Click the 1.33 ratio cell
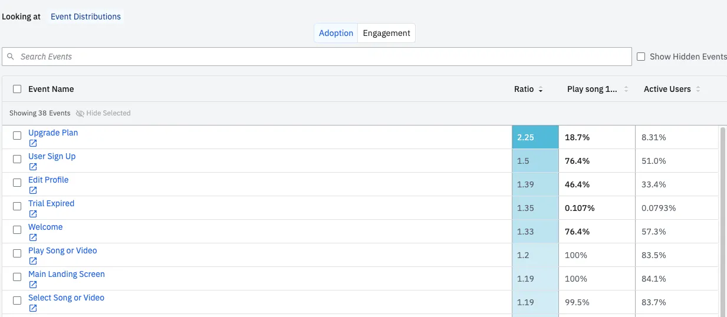 [x=535, y=232]
